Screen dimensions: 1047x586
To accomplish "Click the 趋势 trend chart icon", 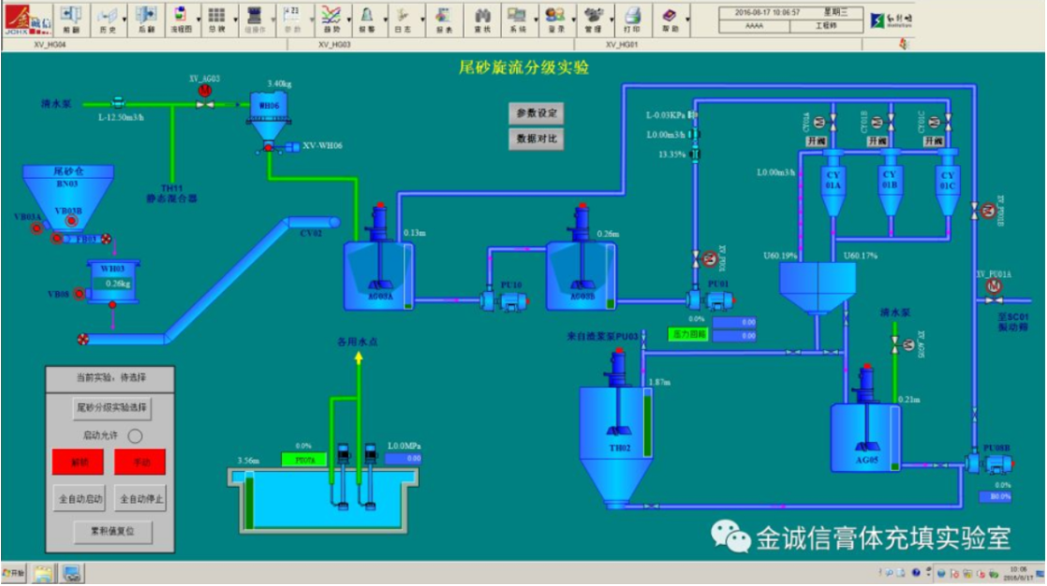I will [x=330, y=18].
